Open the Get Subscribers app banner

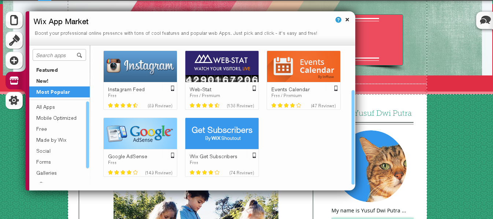tap(222, 133)
